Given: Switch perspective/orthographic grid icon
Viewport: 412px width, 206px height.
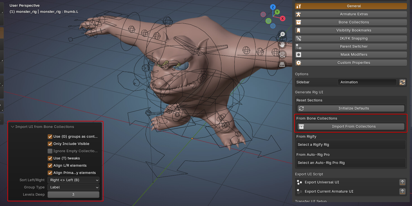Looking at the screenshot, I should pos(282,64).
